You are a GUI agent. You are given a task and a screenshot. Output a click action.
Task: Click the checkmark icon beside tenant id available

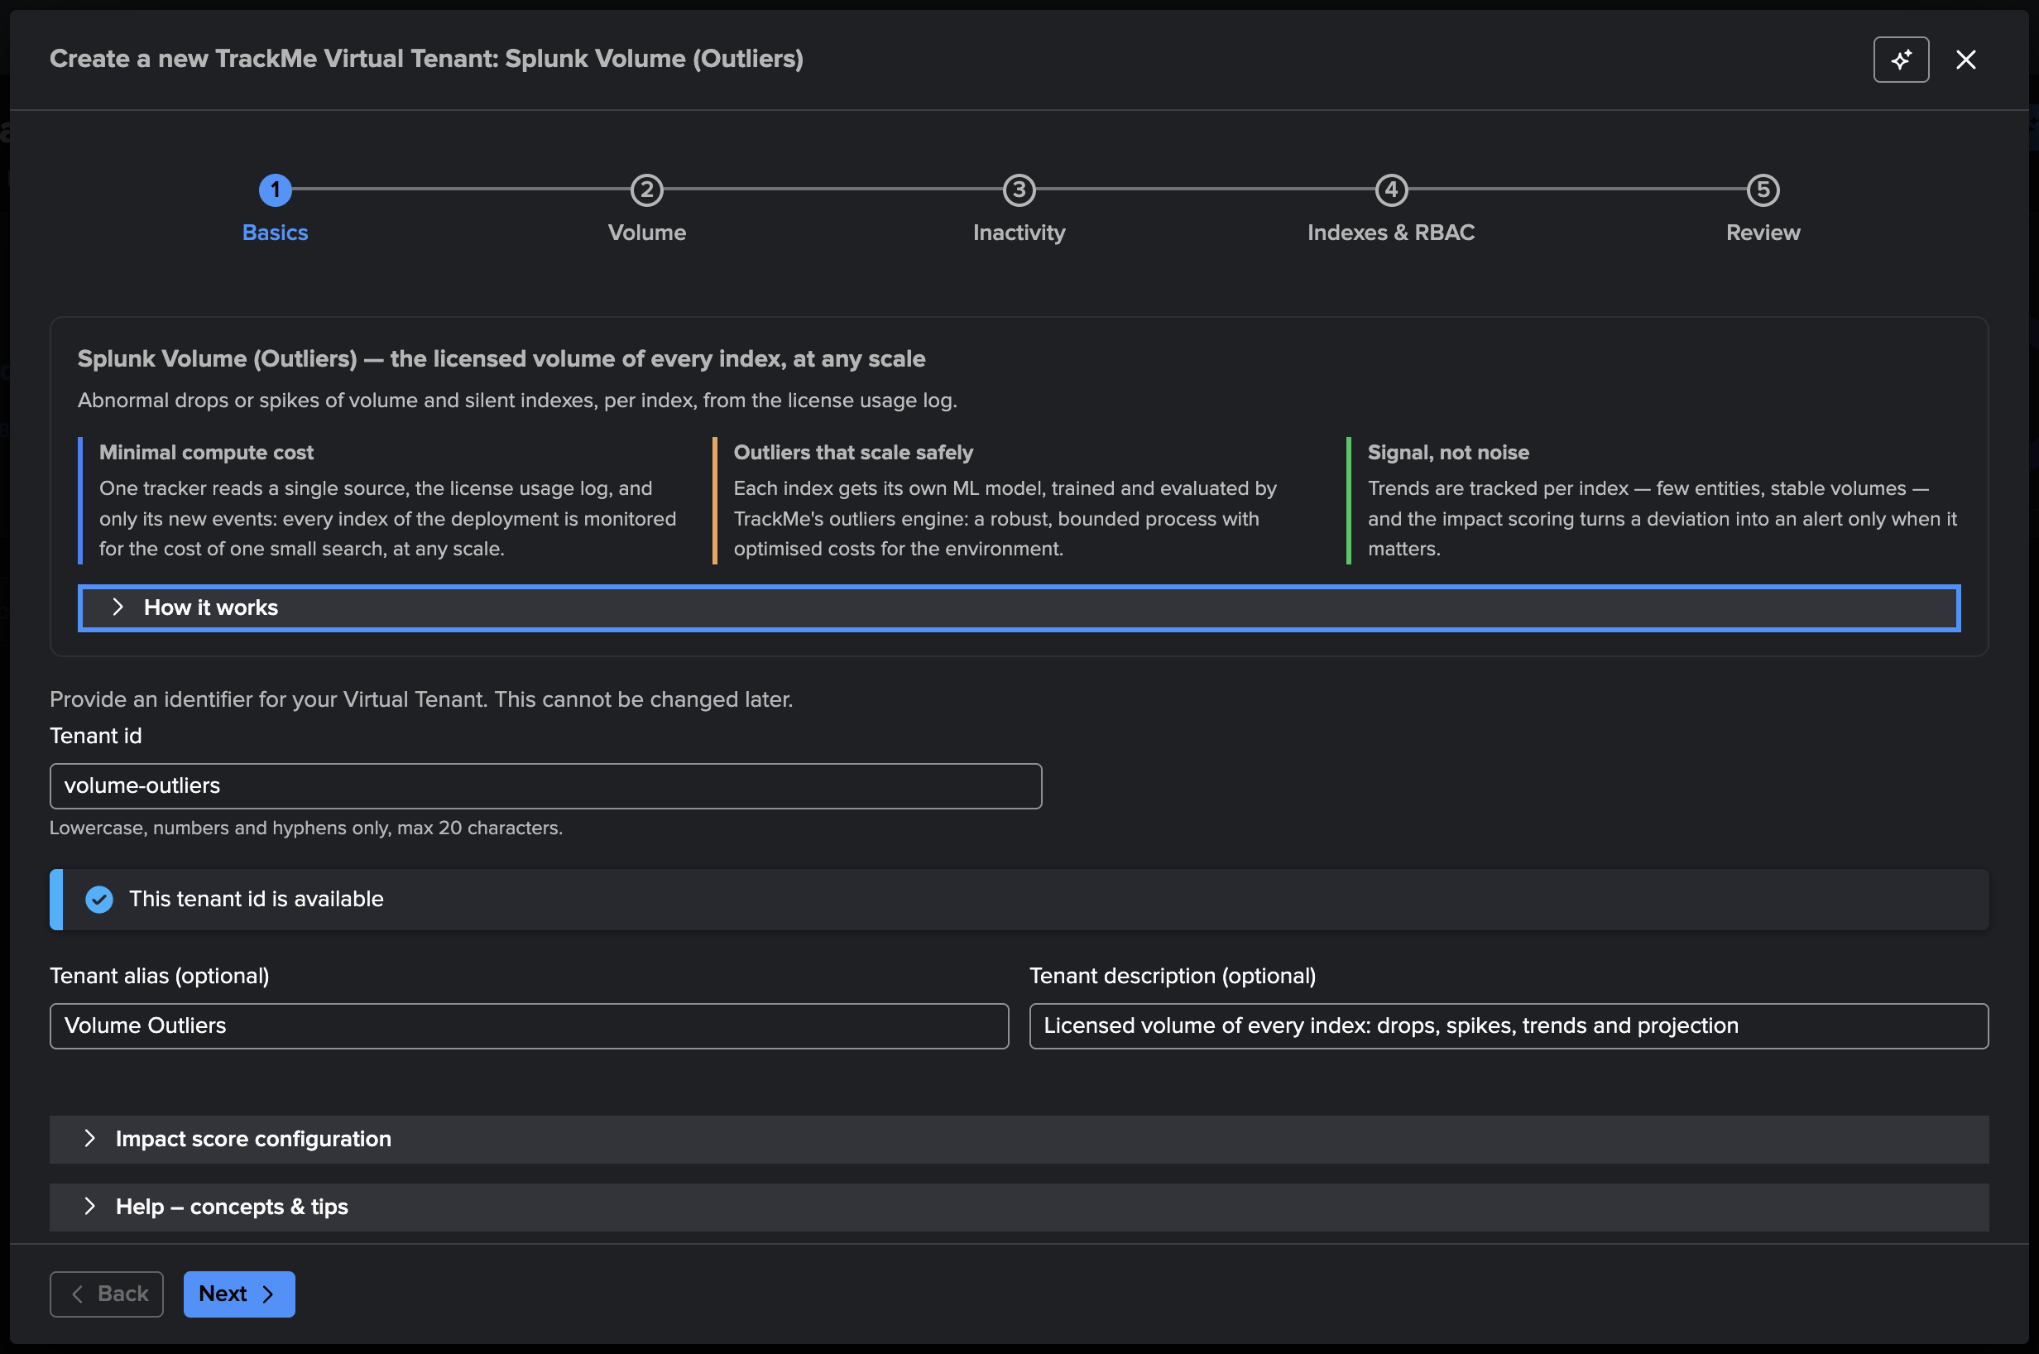coord(99,900)
